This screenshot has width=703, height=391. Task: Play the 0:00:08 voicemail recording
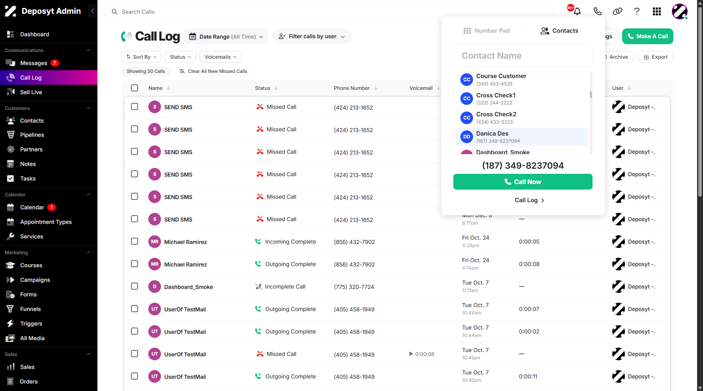[x=411, y=354]
